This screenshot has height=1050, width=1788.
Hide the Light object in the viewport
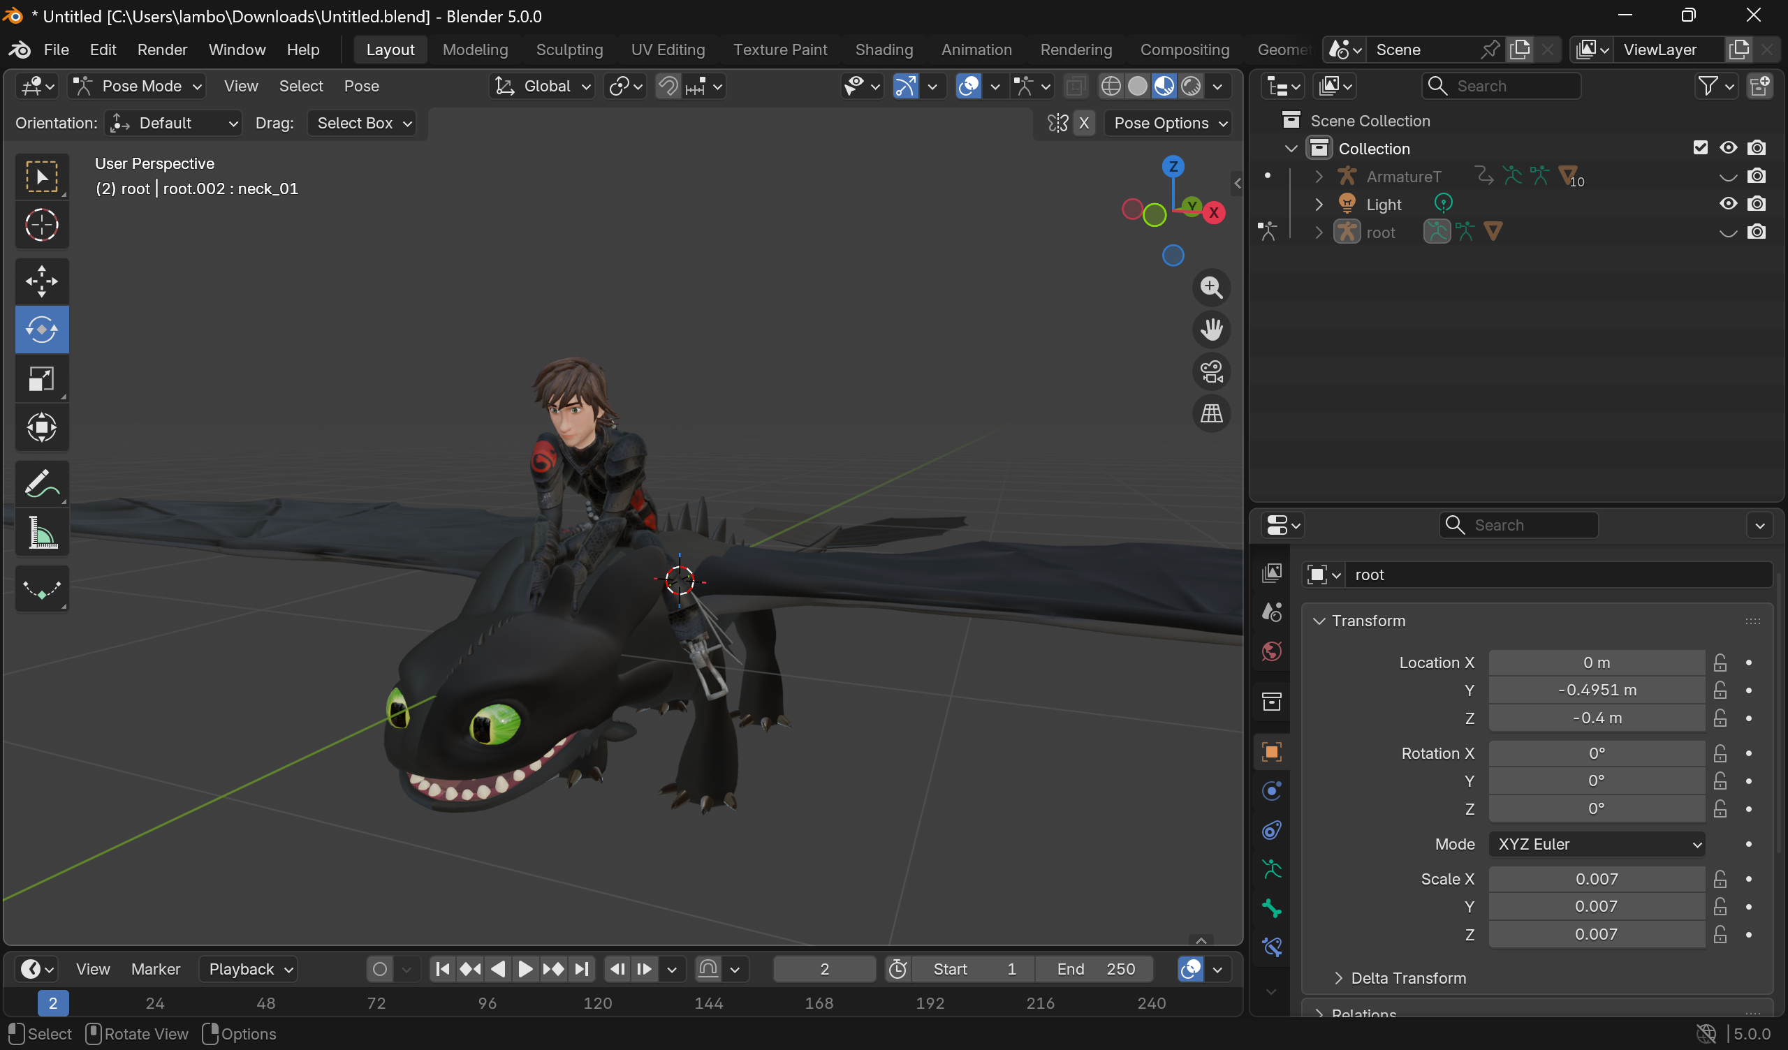(x=1728, y=204)
